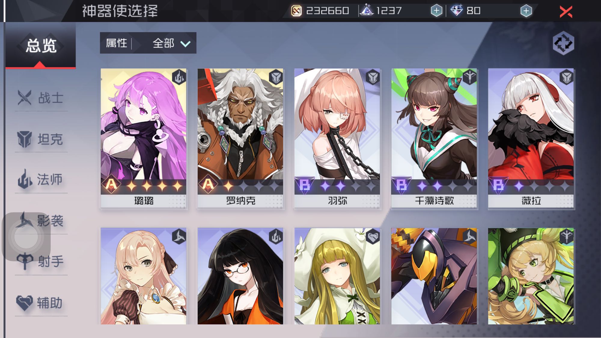This screenshot has height=338, width=601.
Task: Select the 战士 warrior class filter
Action: click(x=41, y=98)
